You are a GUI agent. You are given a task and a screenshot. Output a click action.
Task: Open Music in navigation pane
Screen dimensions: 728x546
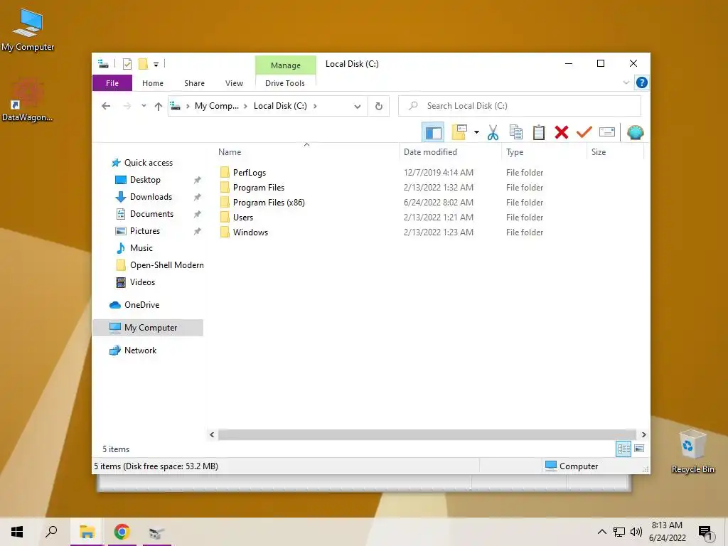coord(141,248)
